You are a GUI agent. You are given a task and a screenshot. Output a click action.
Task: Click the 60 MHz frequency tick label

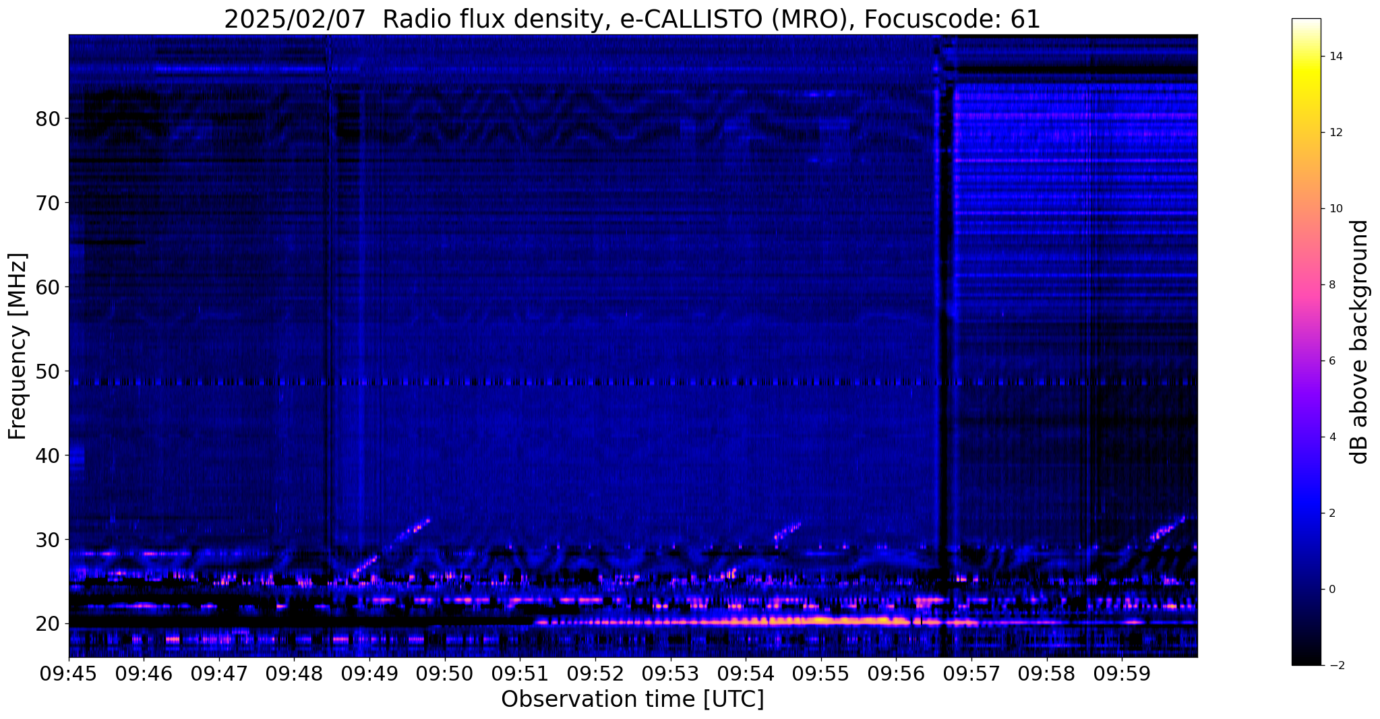48,287
